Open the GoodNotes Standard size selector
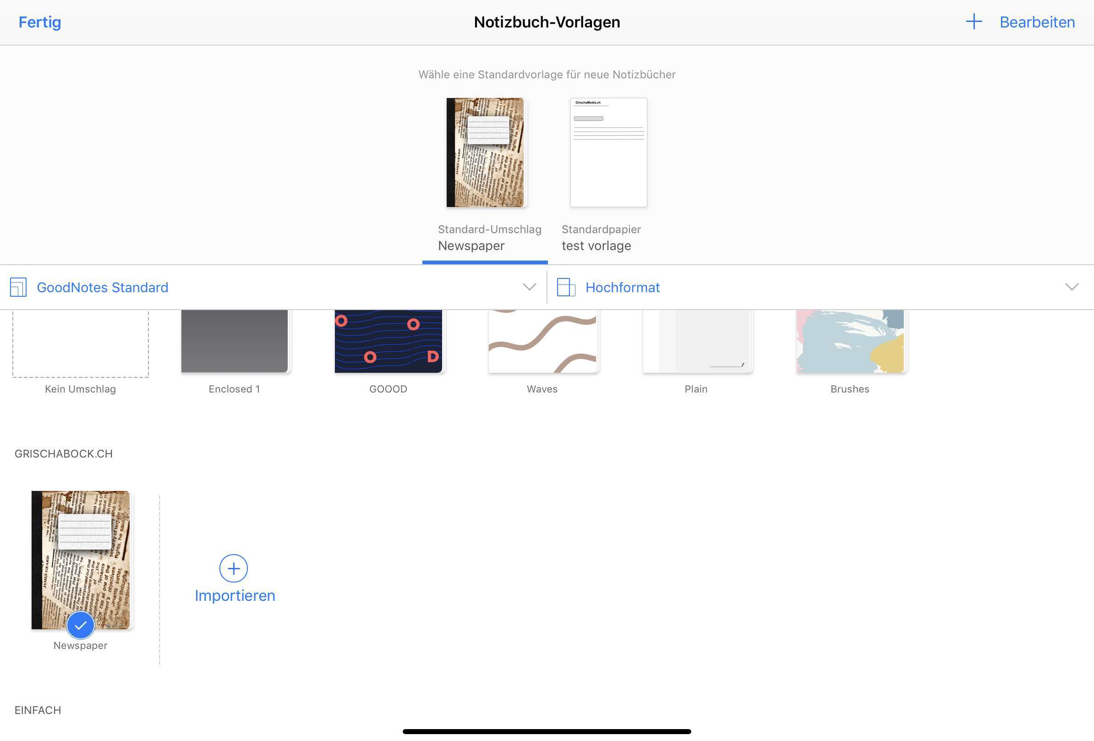Image resolution: width=1094 pixels, height=741 pixels. pyautogui.click(x=102, y=287)
